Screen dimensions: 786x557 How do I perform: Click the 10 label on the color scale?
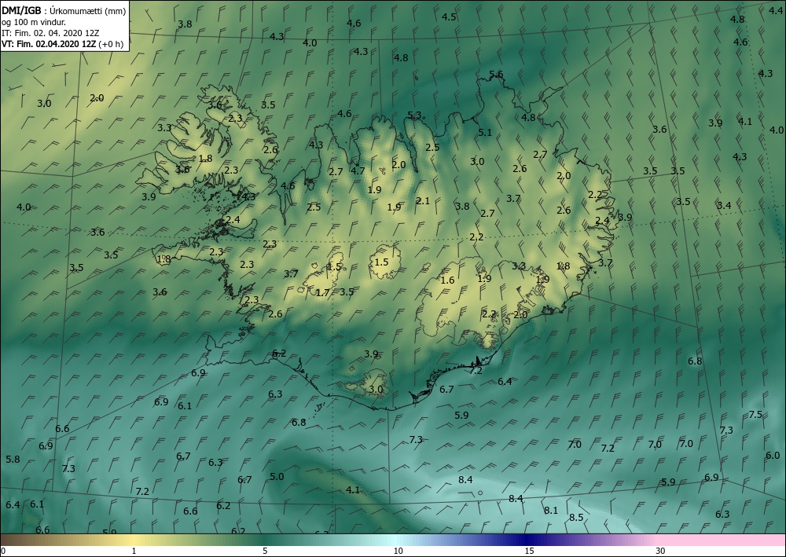click(x=398, y=552)
